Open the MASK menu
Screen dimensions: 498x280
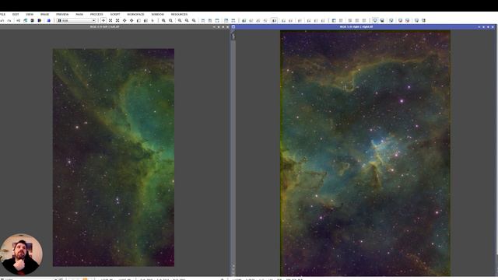tap(79, 14)
